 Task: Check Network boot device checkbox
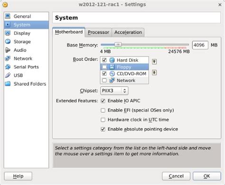click(104, 80)
